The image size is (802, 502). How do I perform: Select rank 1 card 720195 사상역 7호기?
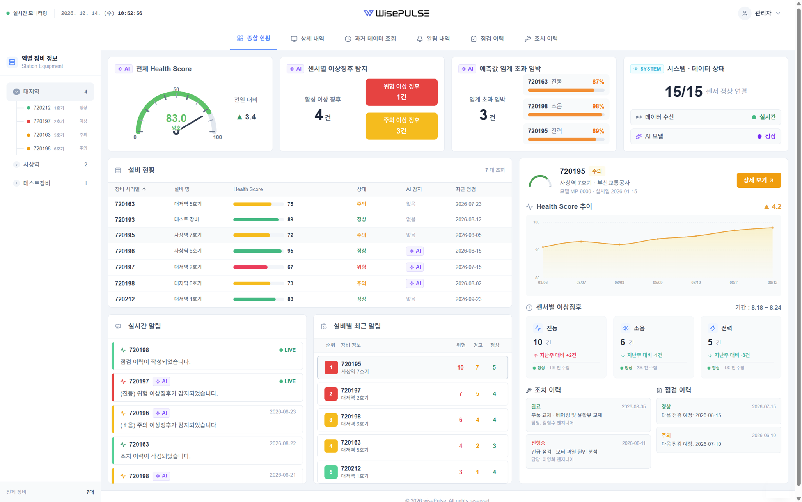pos(412,368)
